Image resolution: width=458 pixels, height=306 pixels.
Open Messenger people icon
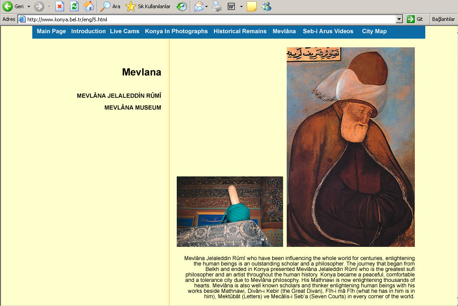point(266,6)
